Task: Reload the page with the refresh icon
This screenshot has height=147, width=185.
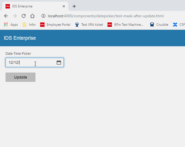Action: pos(24,16)
